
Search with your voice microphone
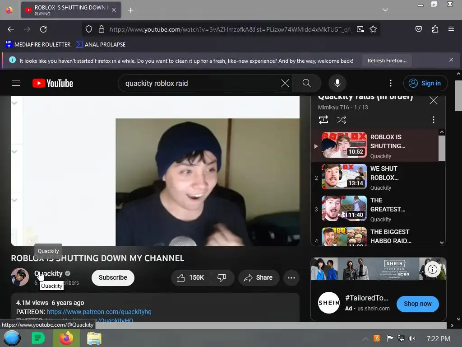pos(337,83)
